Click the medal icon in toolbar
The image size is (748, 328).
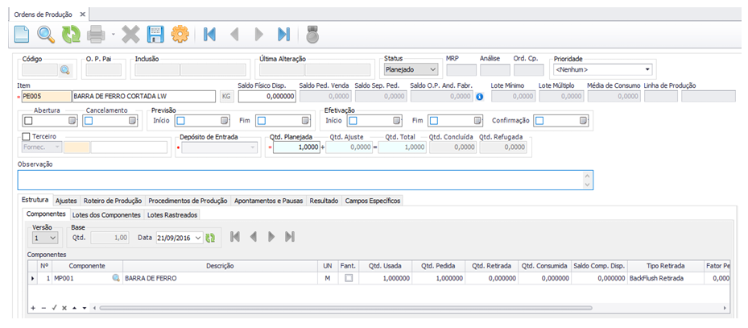pyautogui.click(x=312, y=35)
